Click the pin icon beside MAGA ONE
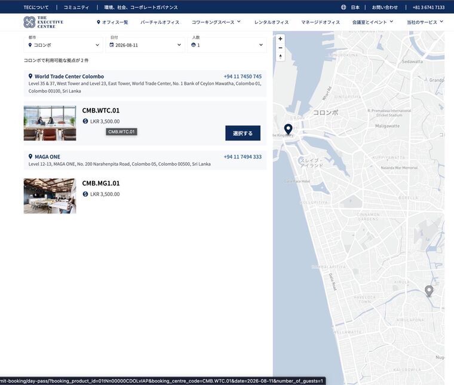This screenshot has height=385, width=454. click(30, 157)
